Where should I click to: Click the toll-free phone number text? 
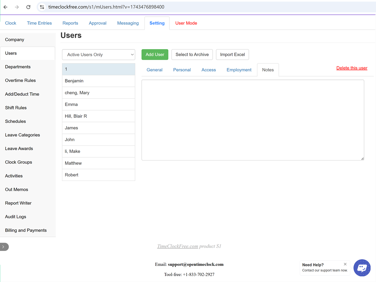point(199,274)
